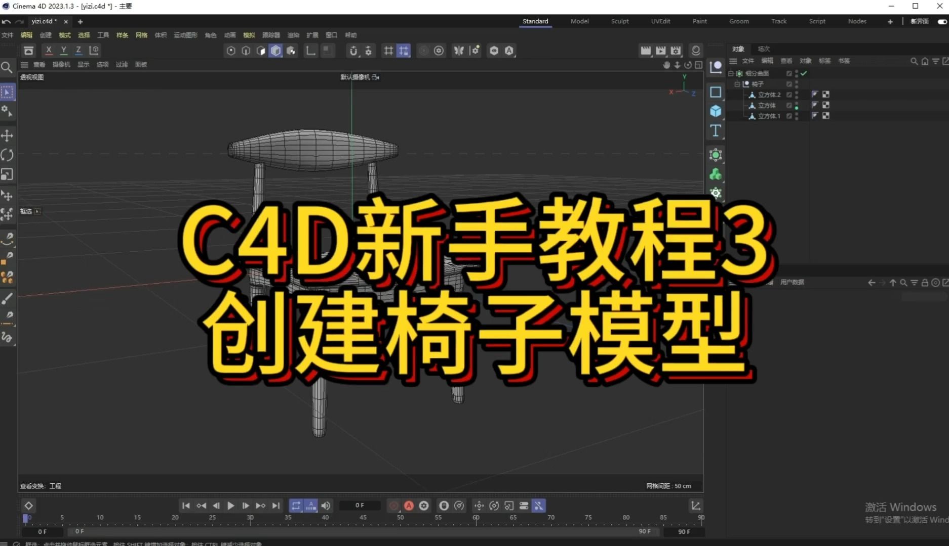This screenshot has width=949, height=546.
Task: Select the cube primitive icon in the right sidebar
Action: pos(716,111)
